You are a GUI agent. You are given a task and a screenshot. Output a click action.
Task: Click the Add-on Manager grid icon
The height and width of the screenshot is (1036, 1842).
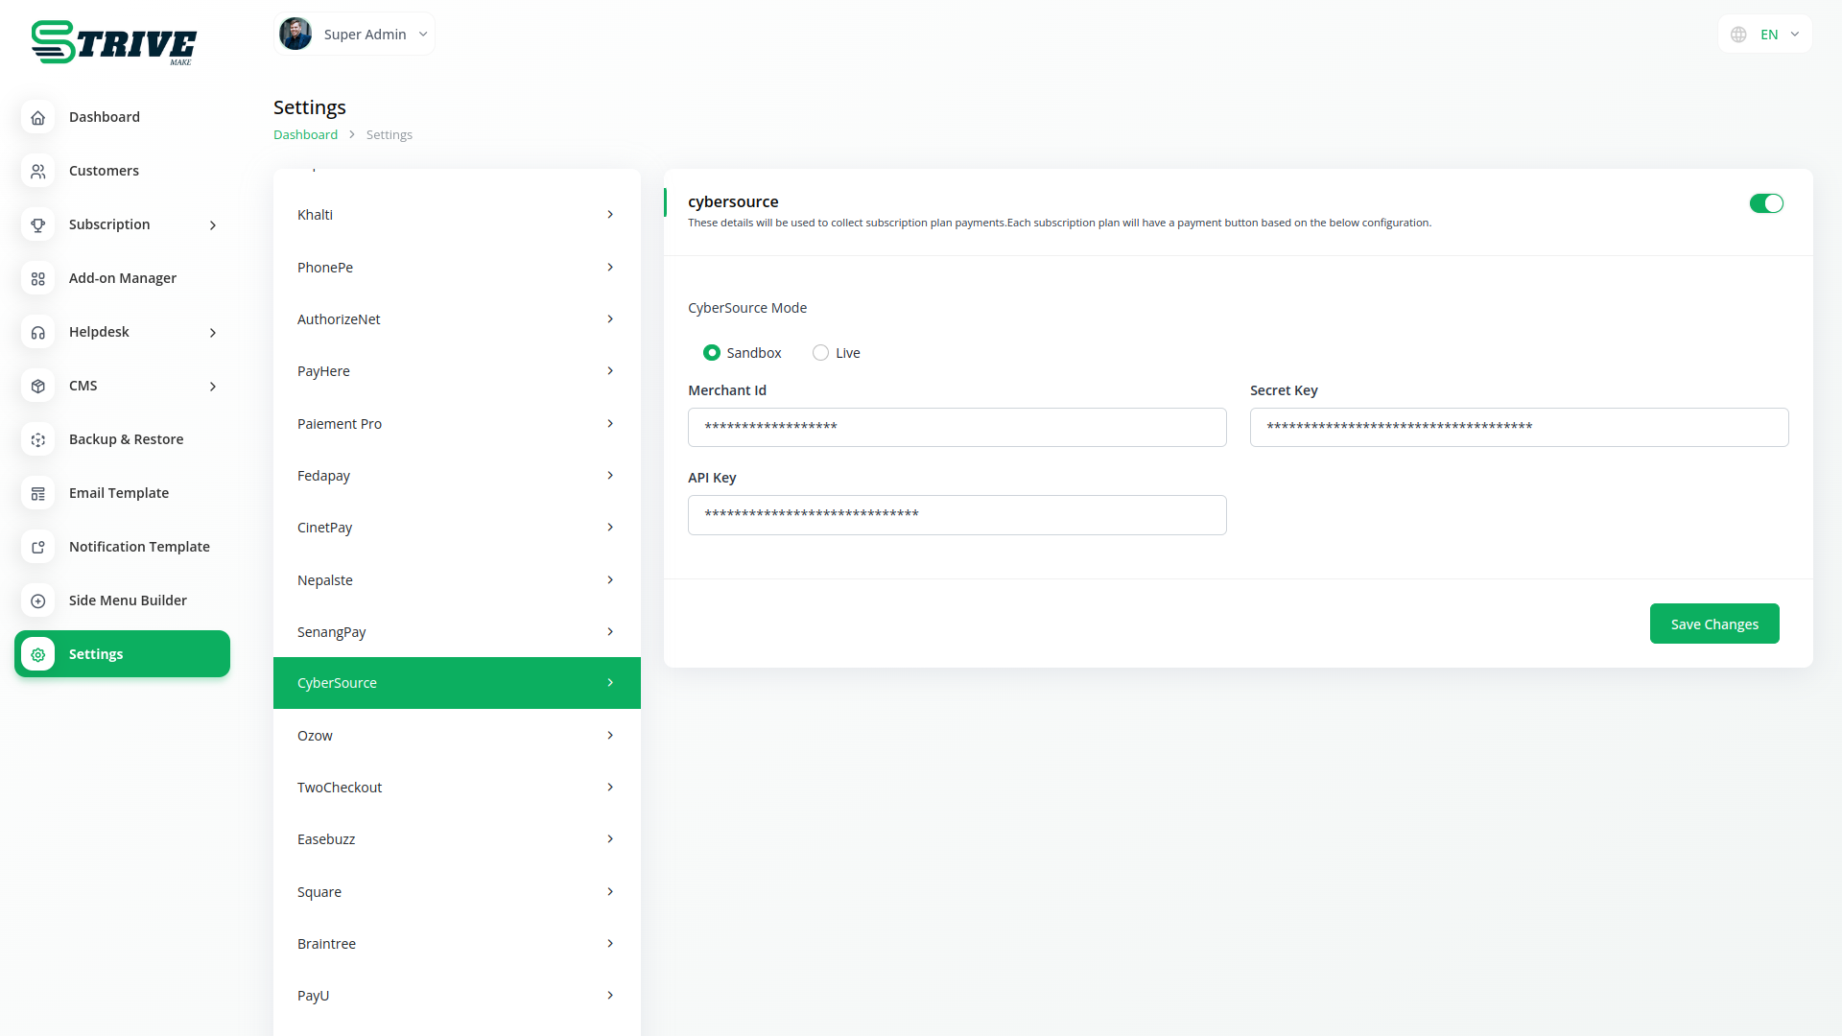pyautogui.click(x=38, y=278)
